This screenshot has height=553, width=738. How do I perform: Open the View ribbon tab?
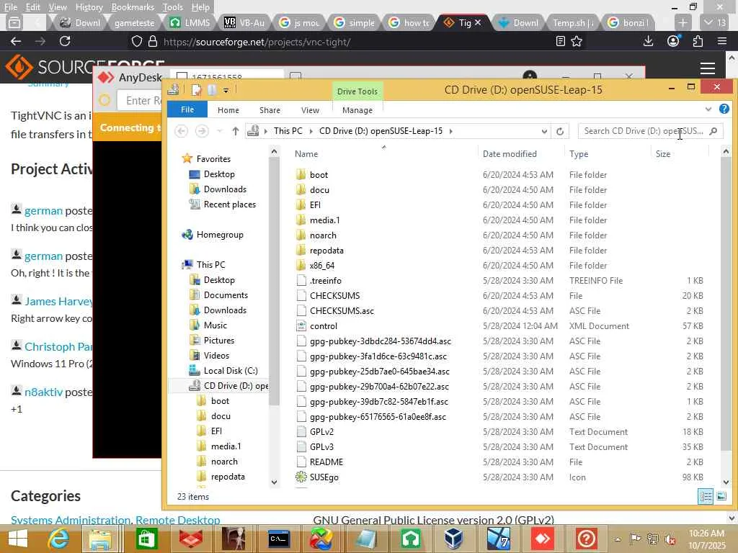click(x=310, y=110)
